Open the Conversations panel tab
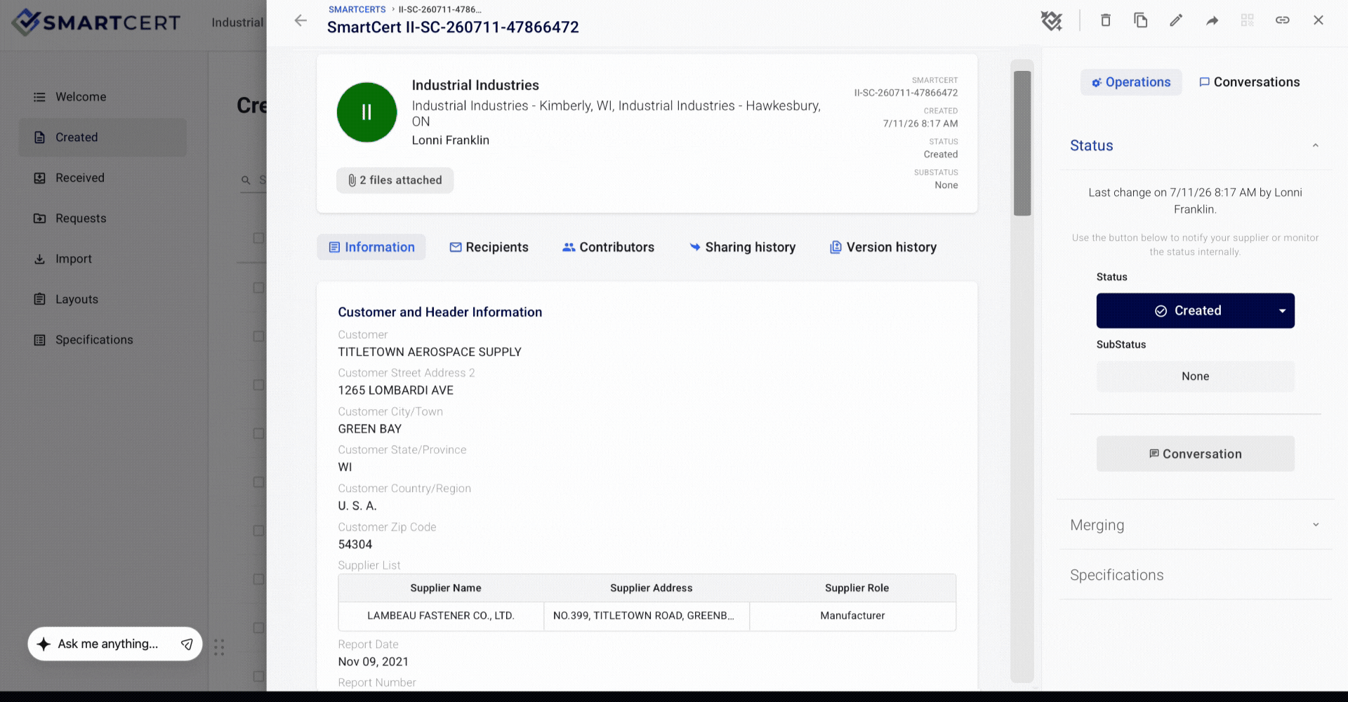1348x702 pixels. coord(1249,82)
